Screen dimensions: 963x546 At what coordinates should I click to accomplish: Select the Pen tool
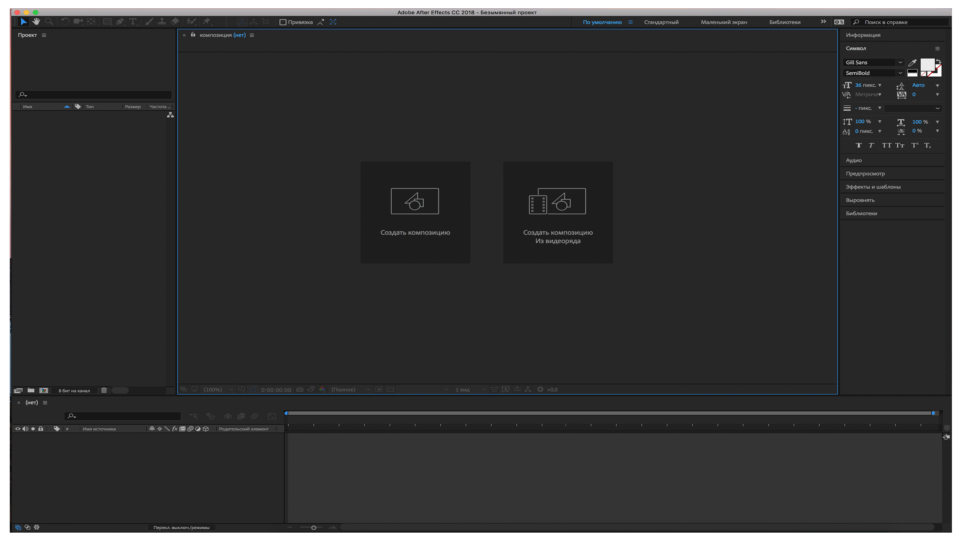pos(120,22)
